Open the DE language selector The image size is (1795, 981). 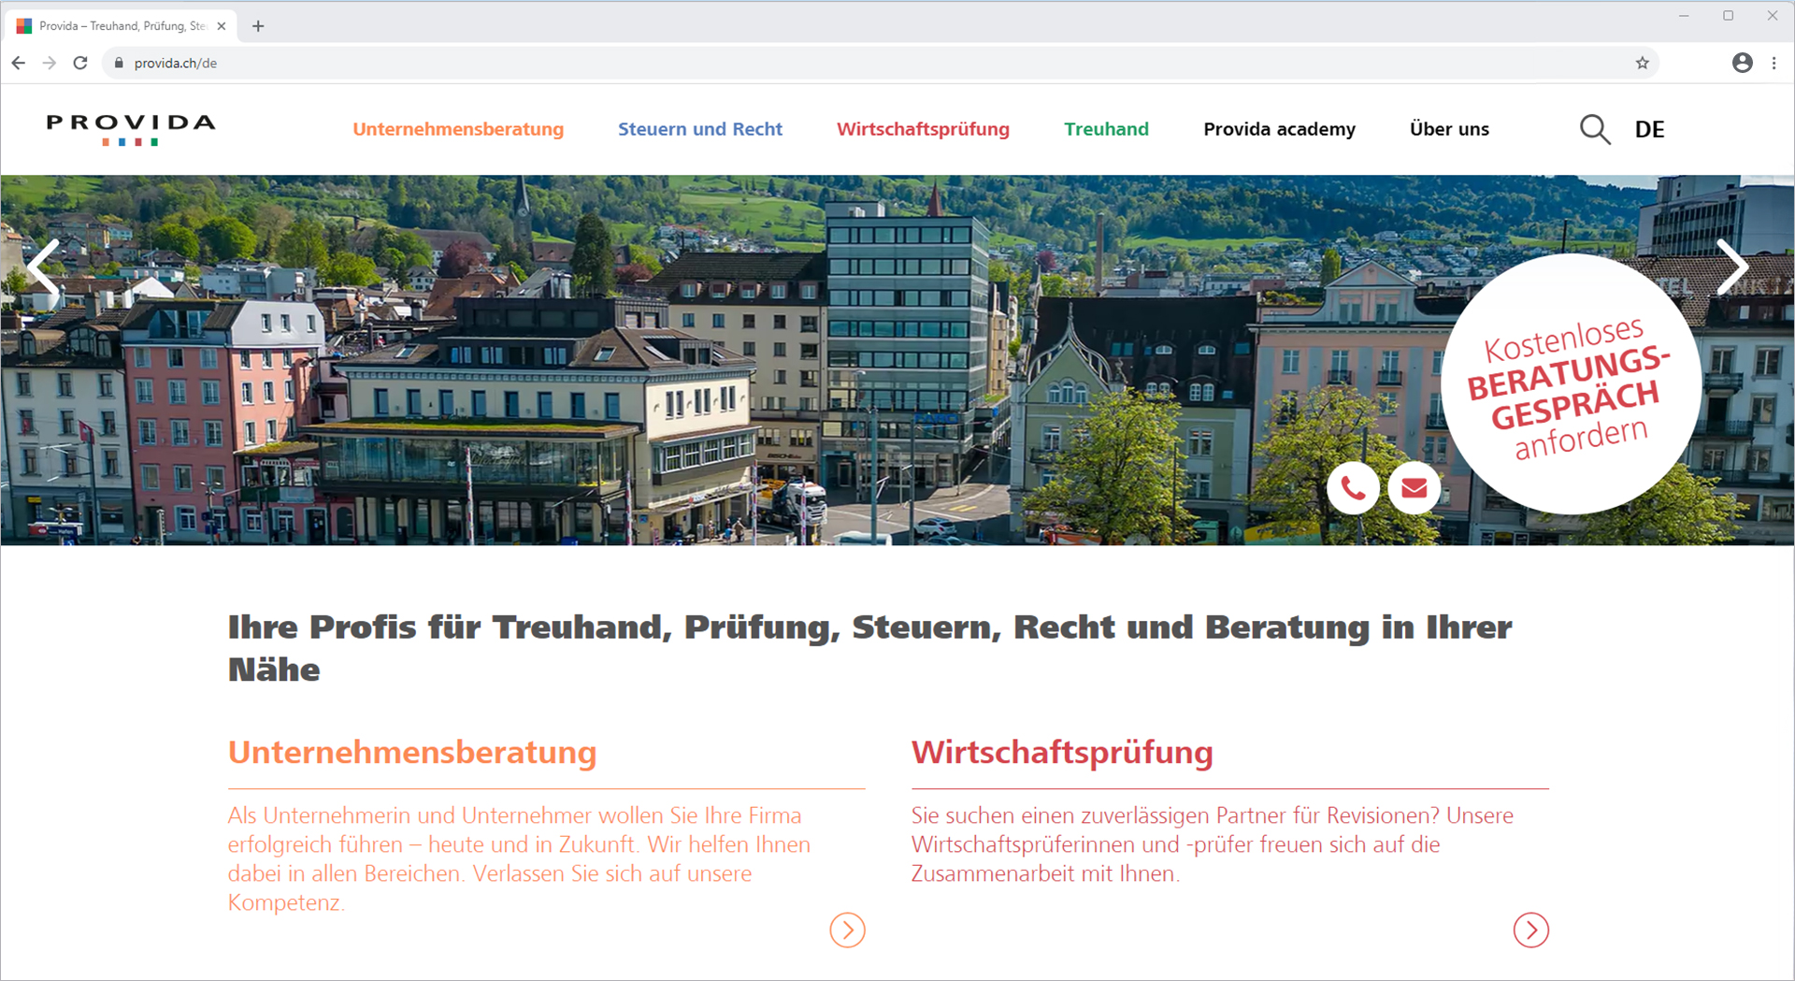[1649, 129]
